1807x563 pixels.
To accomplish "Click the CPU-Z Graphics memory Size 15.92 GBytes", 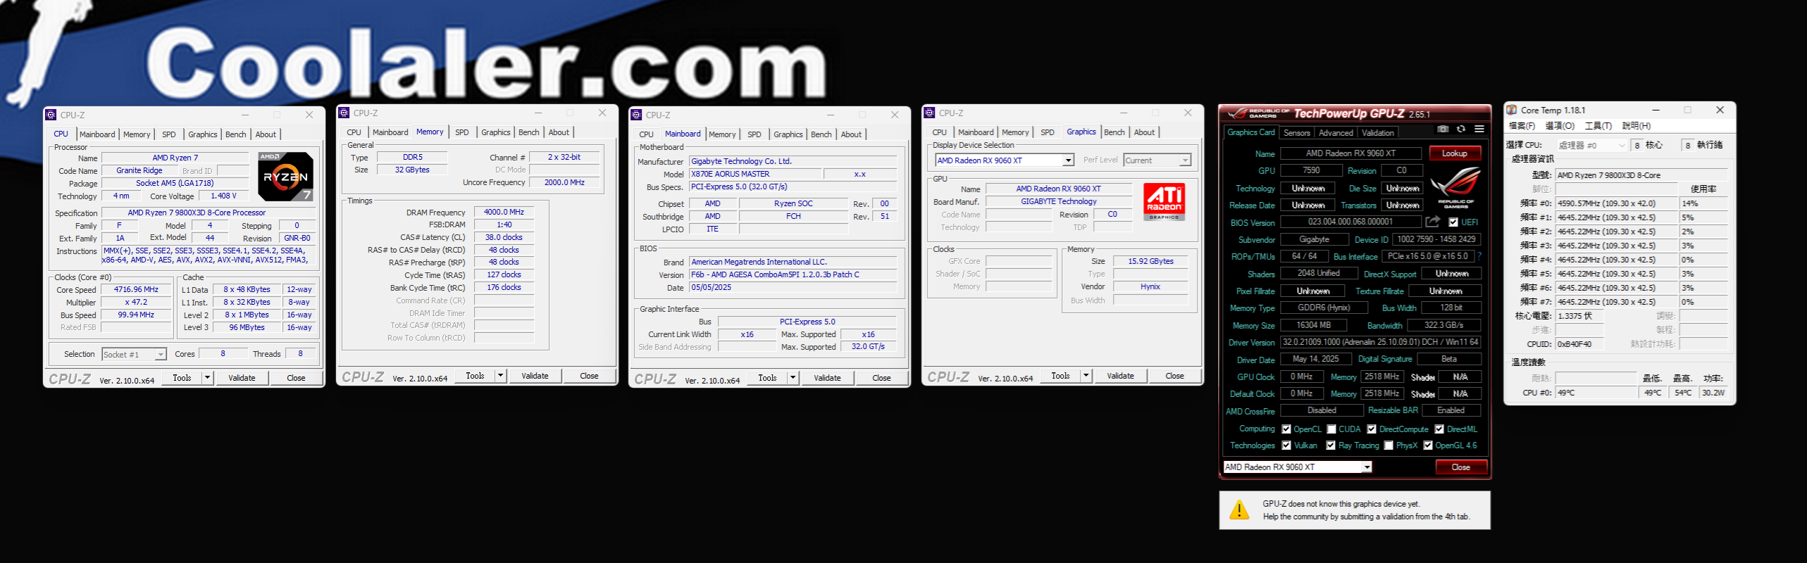I will (1150, 262).
